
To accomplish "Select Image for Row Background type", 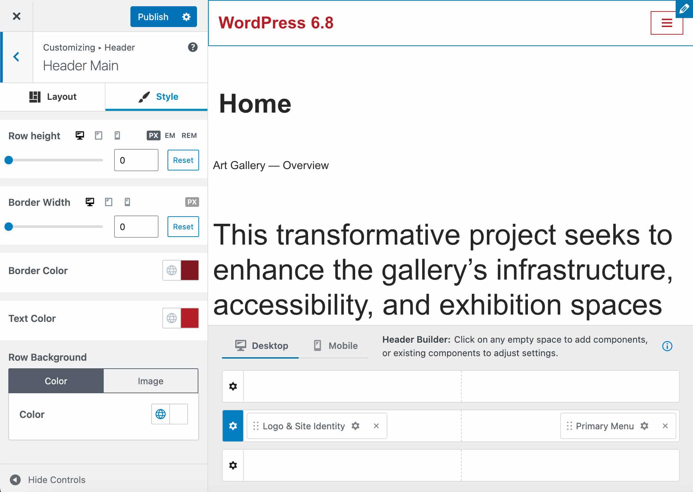I will (151, 381).
